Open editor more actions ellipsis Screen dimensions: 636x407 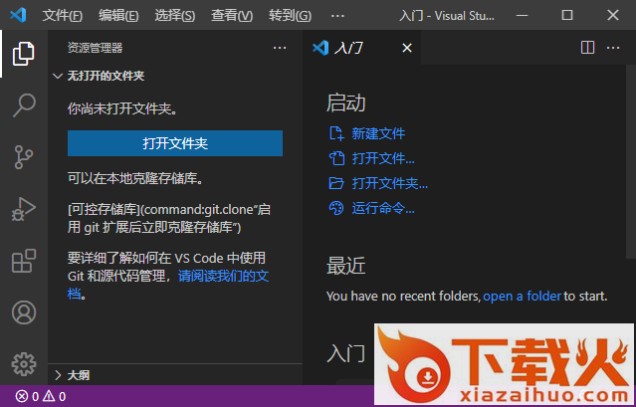tap(613, 48)
